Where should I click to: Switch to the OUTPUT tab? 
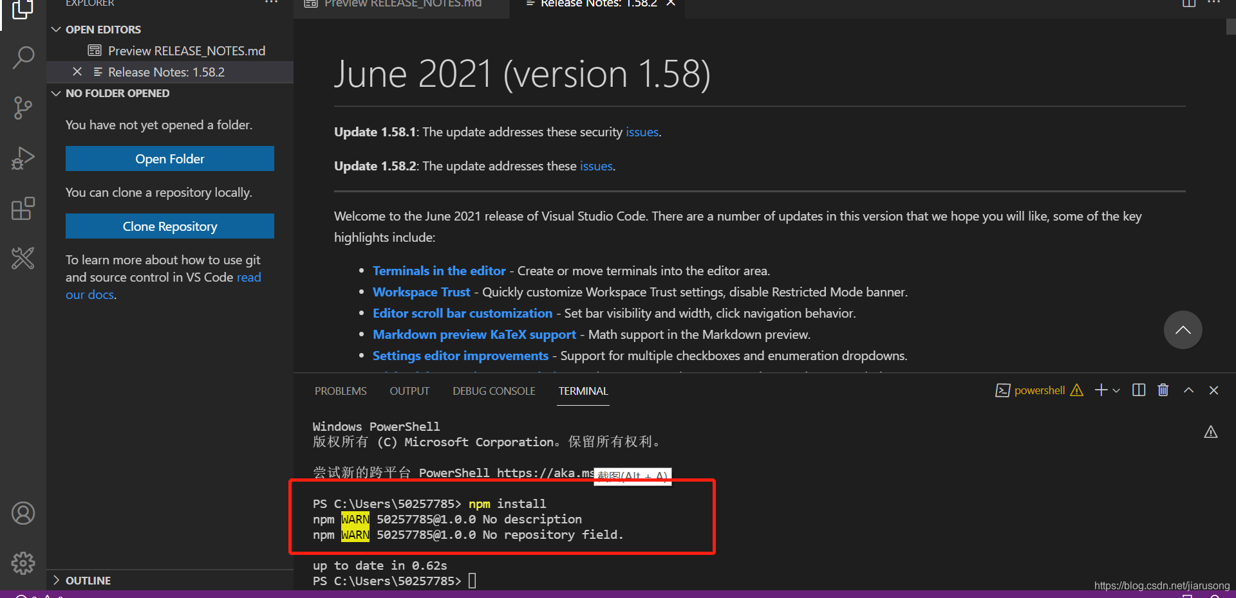409,391
